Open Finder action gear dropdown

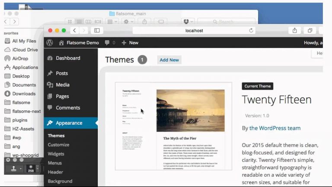pyautogui.click(x=128, y=22)
